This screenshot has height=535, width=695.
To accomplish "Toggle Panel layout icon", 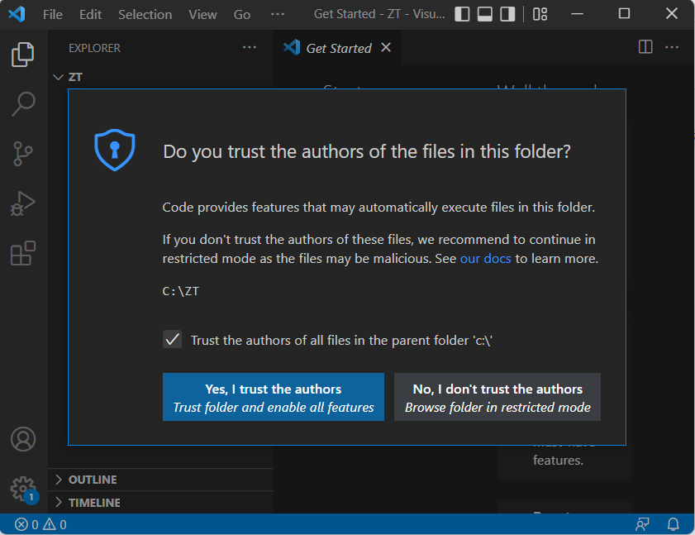I will (485, 14).
